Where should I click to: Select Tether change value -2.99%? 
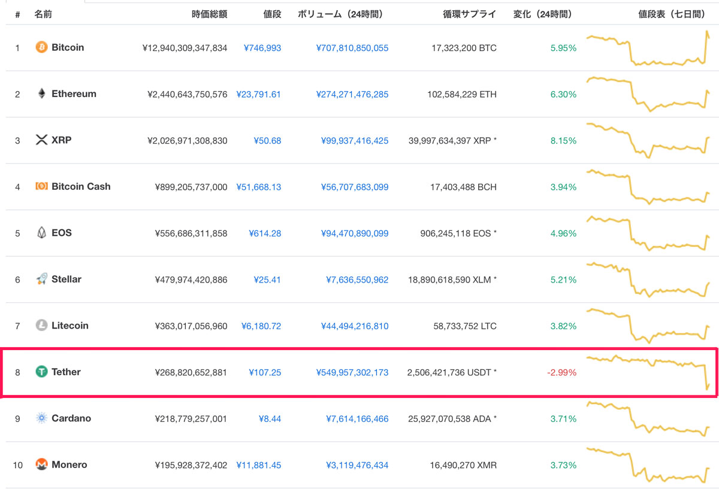point(561,372)
